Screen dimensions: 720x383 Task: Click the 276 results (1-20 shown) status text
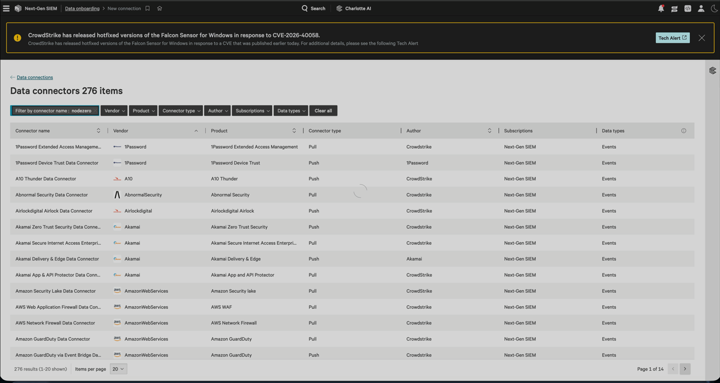point(40,369)
